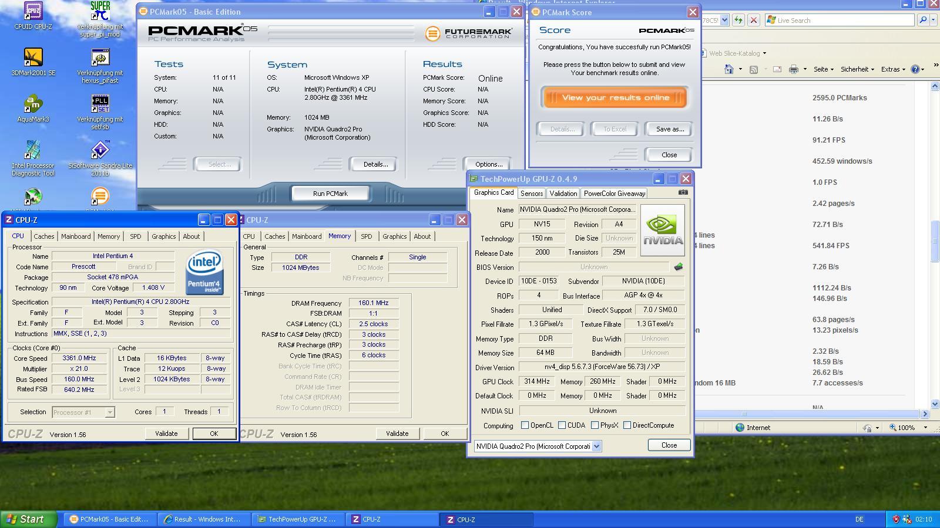Open the CPUID CPU-Z desktop shortcut
This screenshot has height=528, width=940.
coord(33,15)
